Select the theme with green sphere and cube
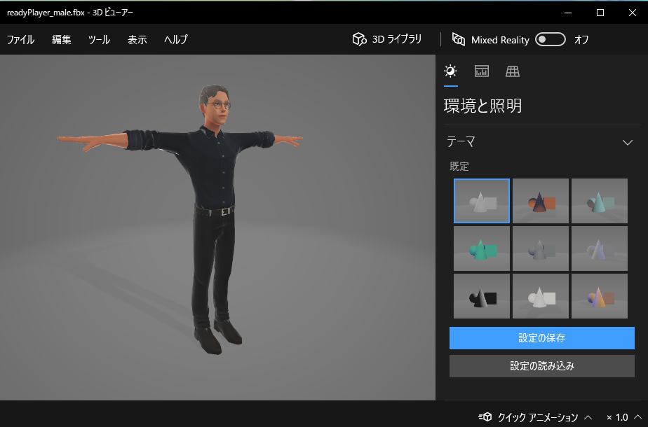648x427 pixels. click(x=482, y=248)
